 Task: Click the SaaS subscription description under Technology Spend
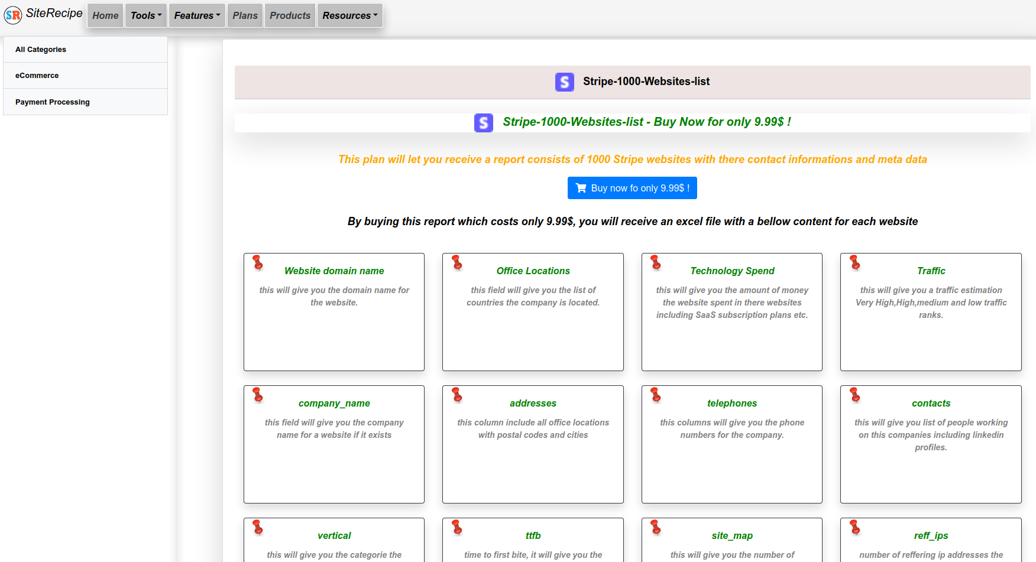[x=732, y=303]
